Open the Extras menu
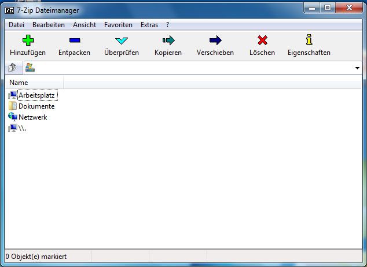The height and width of the screenshot is (267, 367). (149, 25)
